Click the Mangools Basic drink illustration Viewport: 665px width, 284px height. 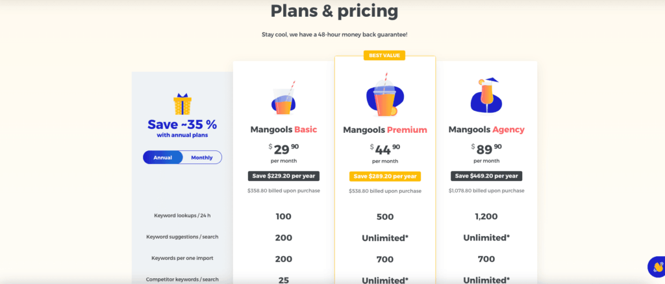tap(283, 99)
